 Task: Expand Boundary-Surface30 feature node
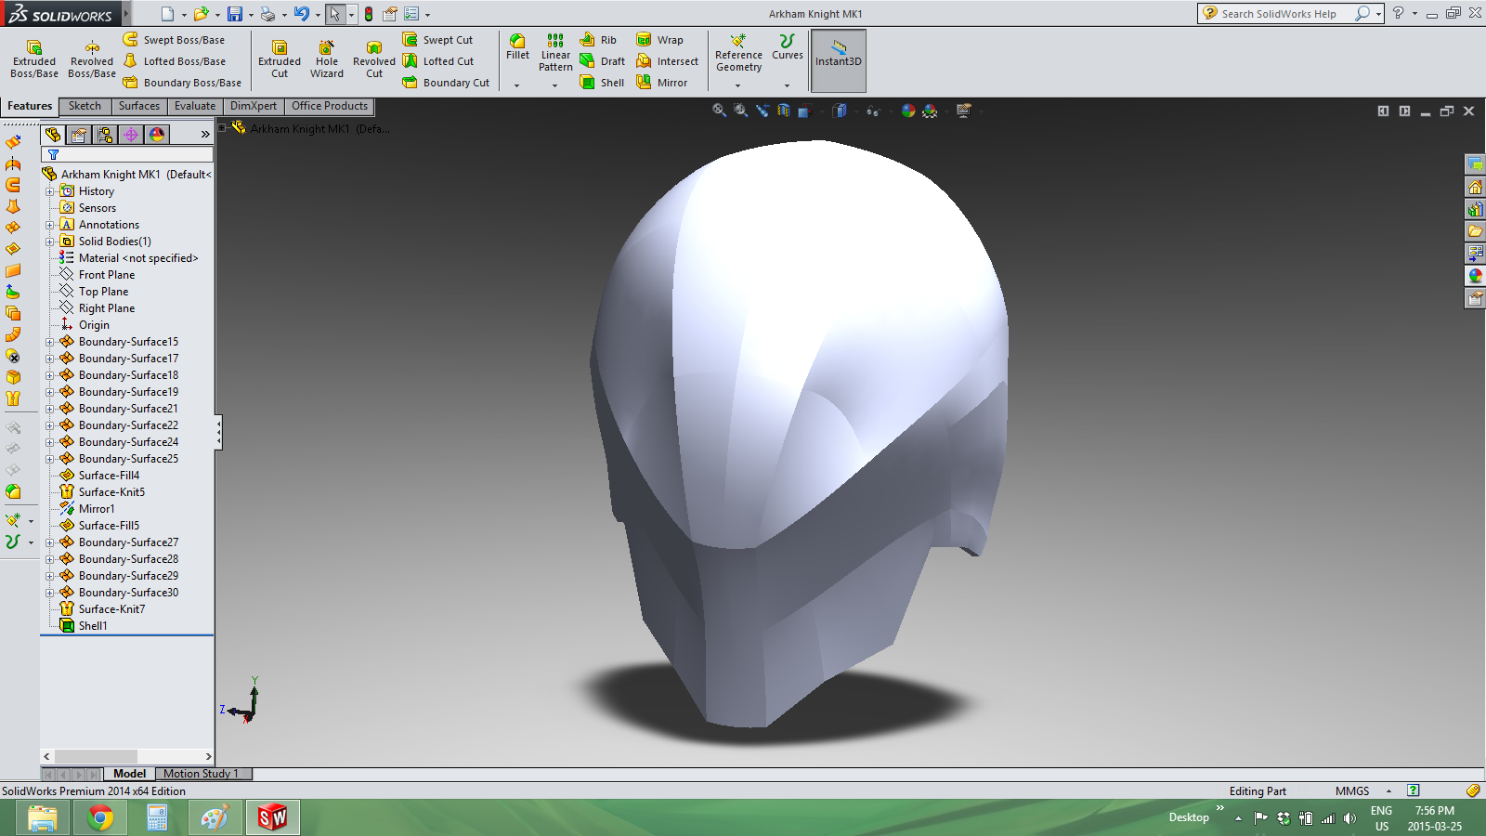click(50, 593)
